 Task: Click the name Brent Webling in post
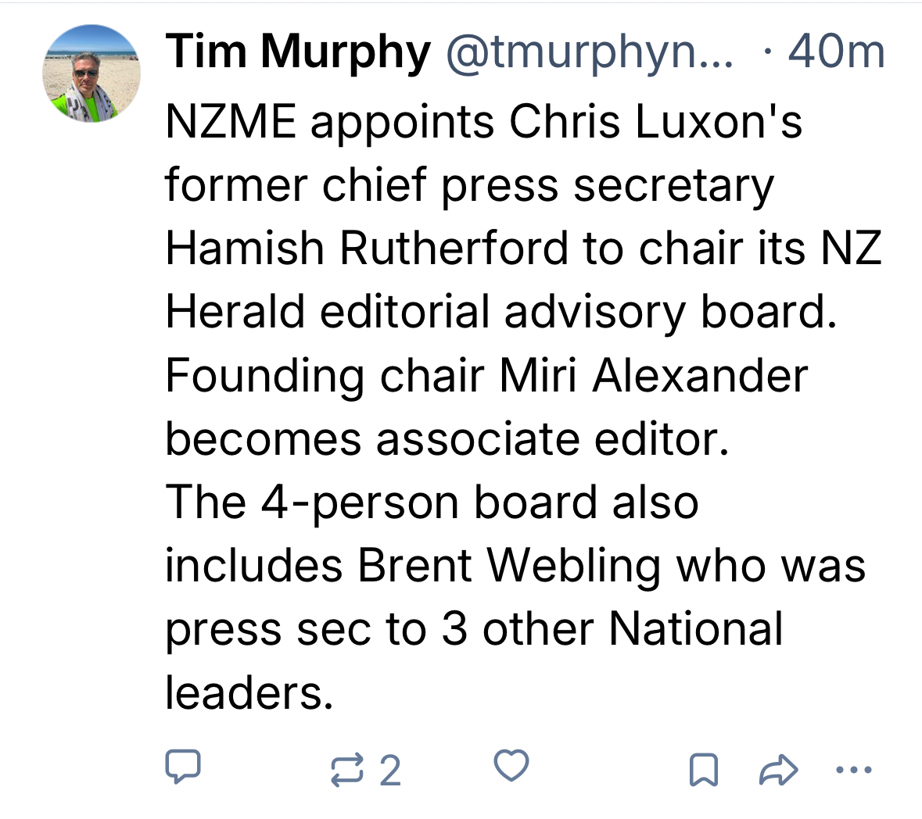point(509,565)
